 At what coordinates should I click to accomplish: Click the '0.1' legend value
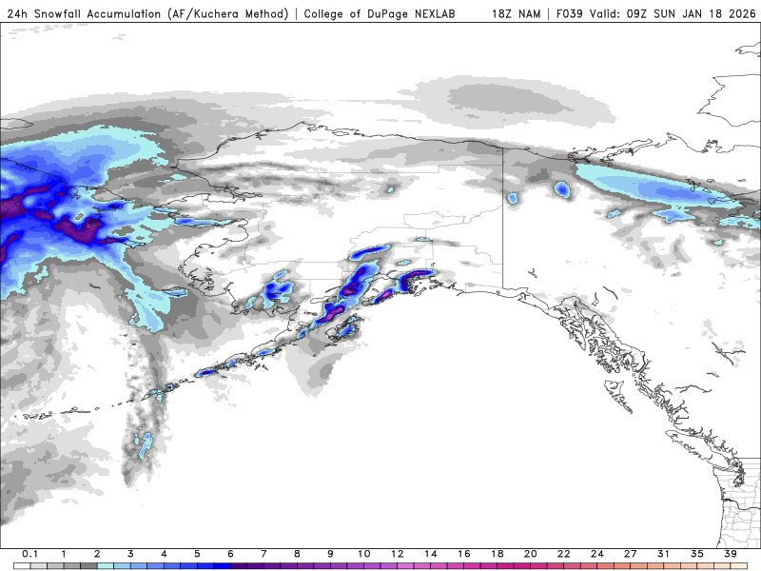[30, 554]
